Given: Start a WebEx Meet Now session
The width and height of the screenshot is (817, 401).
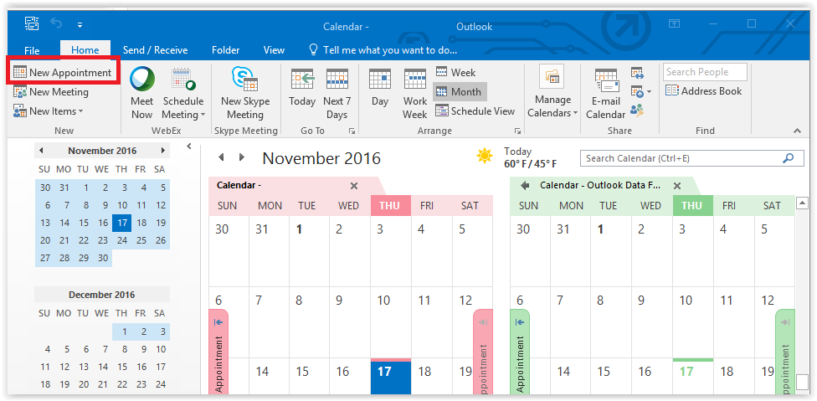Looking at the screenshot, I should click(x=141, y=93).
